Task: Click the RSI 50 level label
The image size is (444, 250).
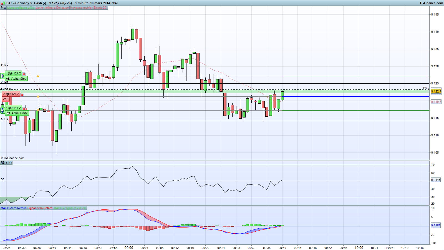Action: point(2,179)
